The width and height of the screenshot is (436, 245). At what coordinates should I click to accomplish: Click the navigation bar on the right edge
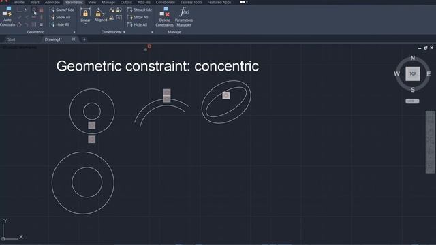point(430,142)
